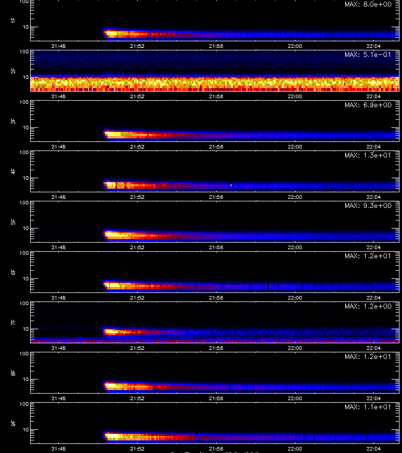
Task: Click the 22:04 tick label under 3F panel
Action: [373, 146]
